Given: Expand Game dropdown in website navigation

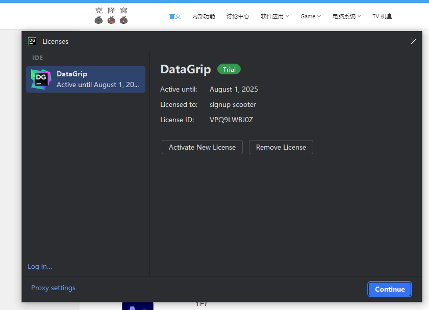Looking at the screenshot, I should [x=311, y=16].
